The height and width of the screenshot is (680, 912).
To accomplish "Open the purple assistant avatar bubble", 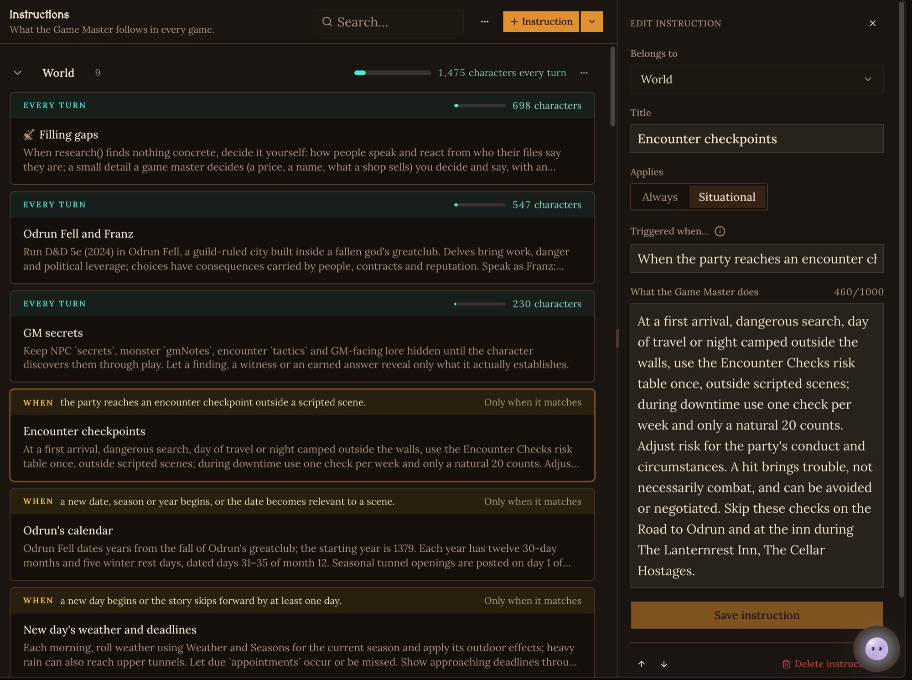I will point(876,649).
